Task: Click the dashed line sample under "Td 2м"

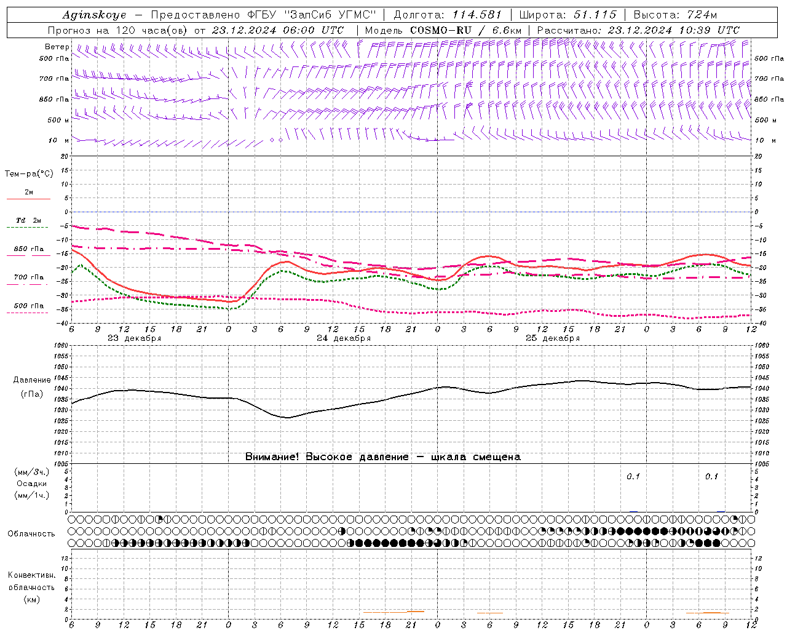Action: pyautogui.click(x=28, y=228)
